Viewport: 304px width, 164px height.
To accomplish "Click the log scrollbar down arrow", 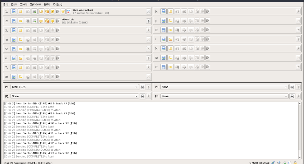I will click(x=300, y=157).
